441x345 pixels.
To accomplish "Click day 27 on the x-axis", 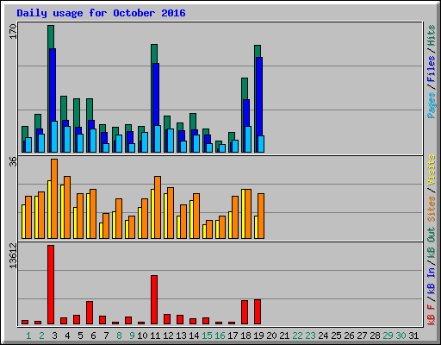I will (x=362, y=336).
